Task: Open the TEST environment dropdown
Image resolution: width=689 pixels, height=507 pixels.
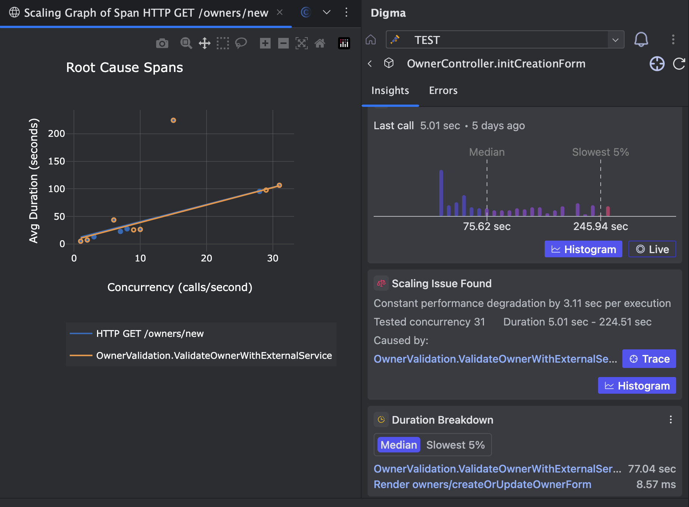Action: 505,39
